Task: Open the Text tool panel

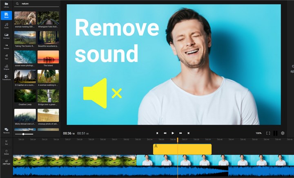Action: pyautogui.click(x=7, y=57)
